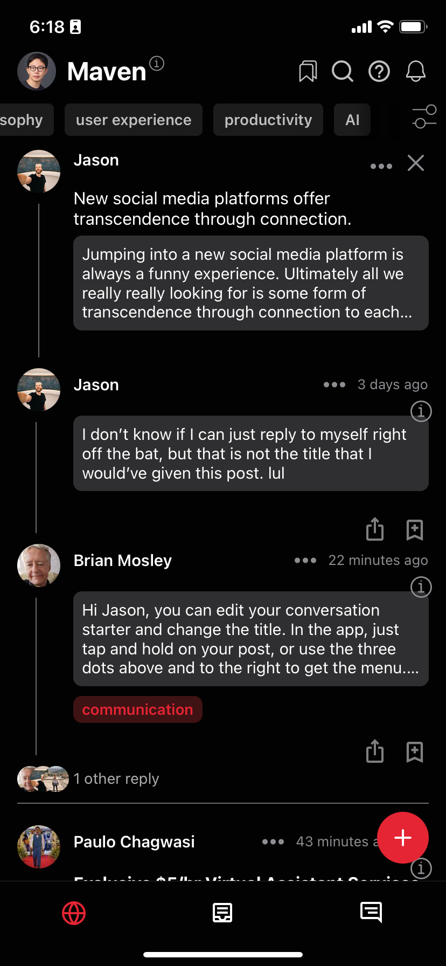Screen dimensions: 446x966
Task: Share Jason's reply from 3 days ago
Action: click(375, 529)
